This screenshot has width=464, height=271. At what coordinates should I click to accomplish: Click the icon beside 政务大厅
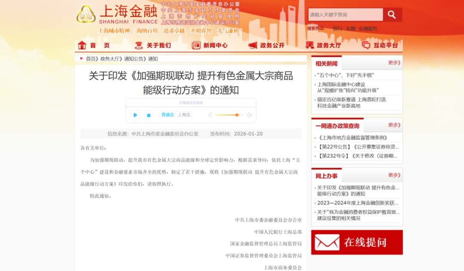click(309, 45)
